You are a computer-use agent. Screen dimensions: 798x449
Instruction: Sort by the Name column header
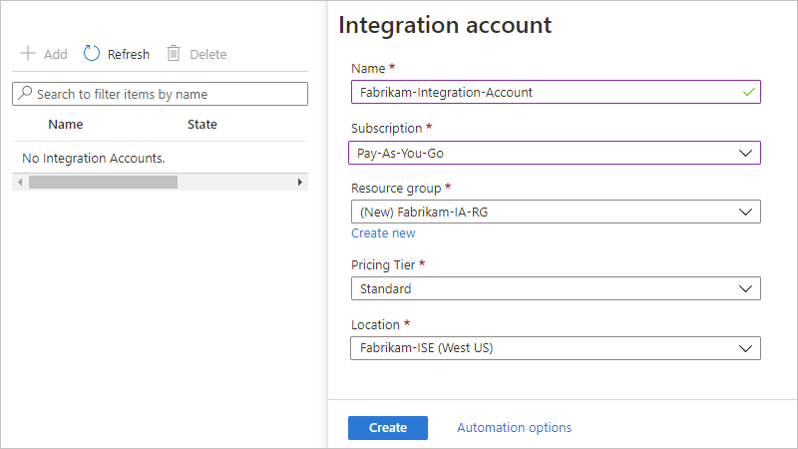pos(66,124)
